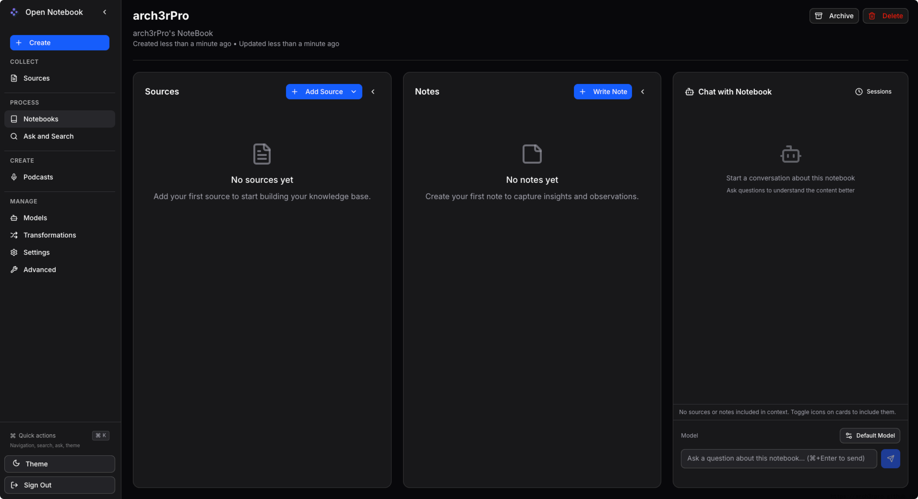
Task: Navigate to Sources in sidebar
Action: coord(36,78)
